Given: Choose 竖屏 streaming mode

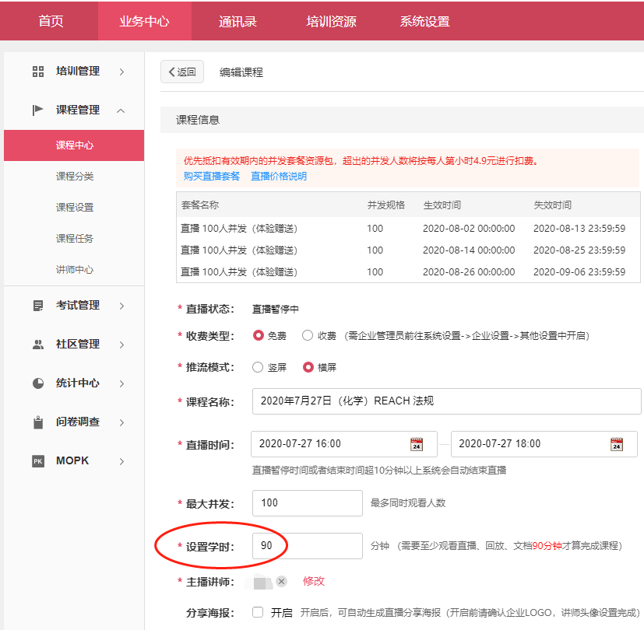Looking at the screenshot, I should pos(258,367).
